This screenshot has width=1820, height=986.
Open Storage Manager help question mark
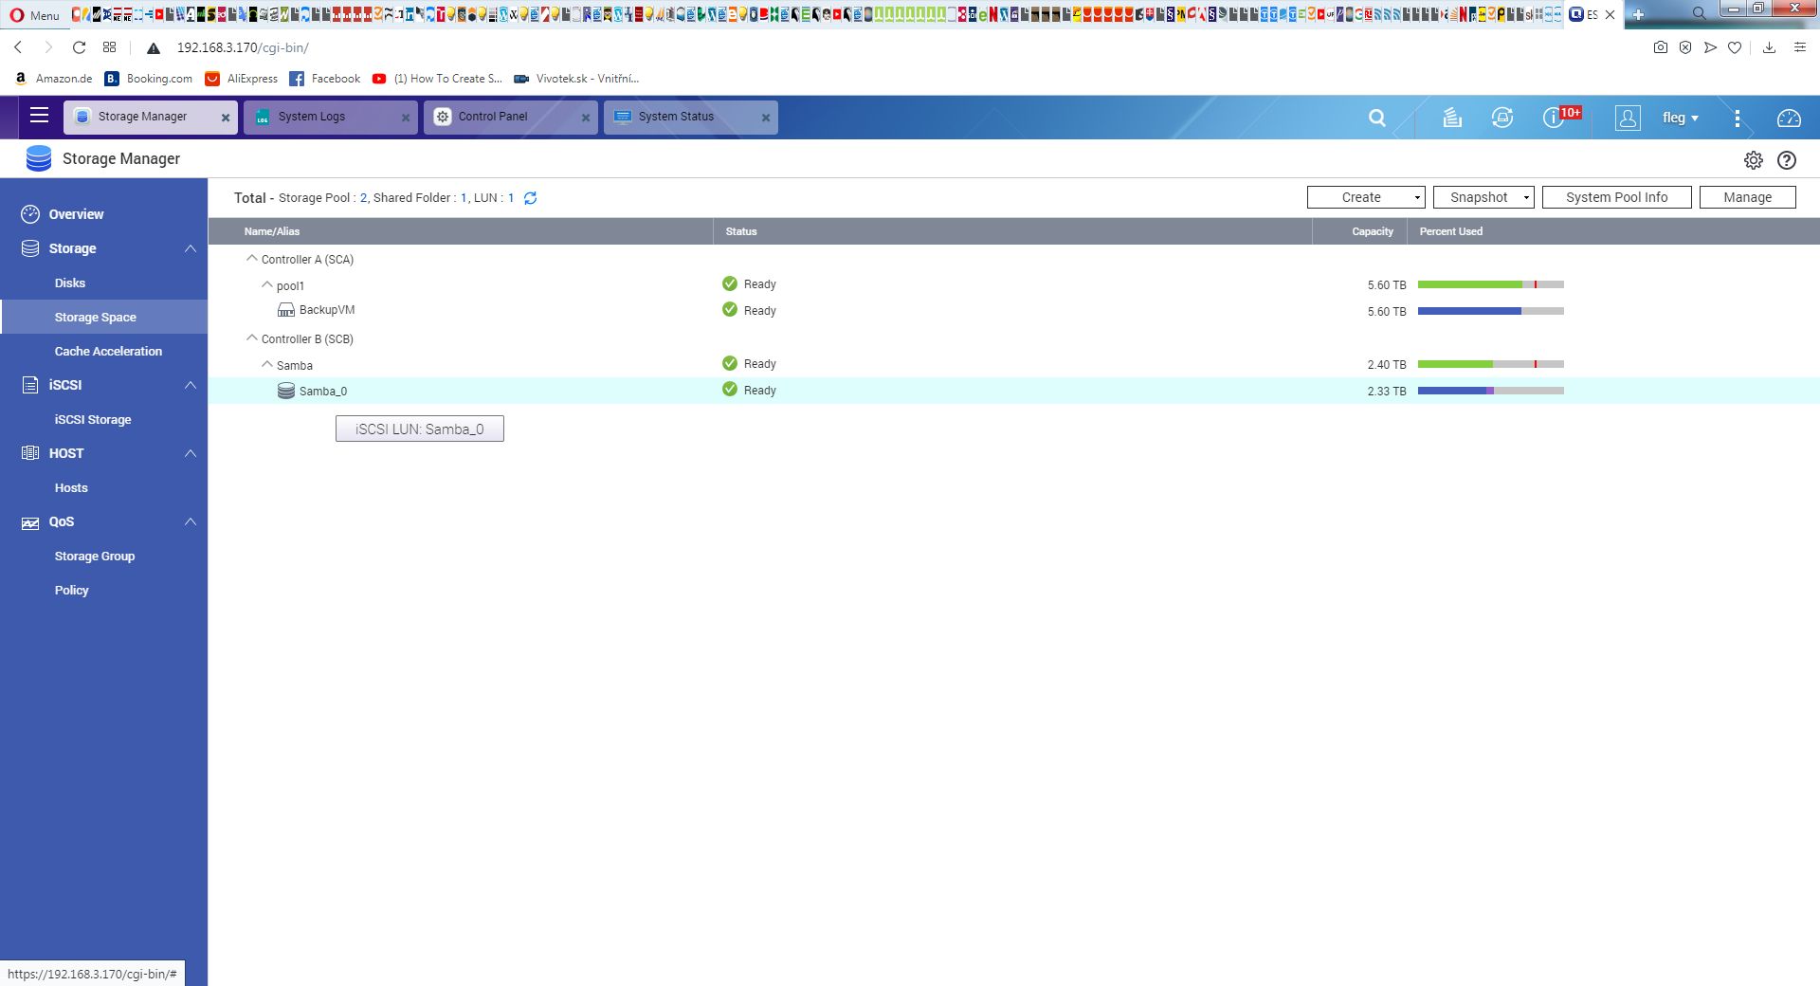pos(1787,160)
